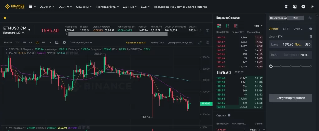Open the 0.01 price grouping dropdown

[258, 26]
